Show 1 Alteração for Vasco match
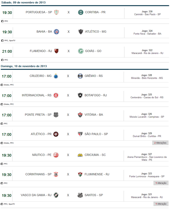The width and height of the screenshot is (170, 210). pos(161,204)
